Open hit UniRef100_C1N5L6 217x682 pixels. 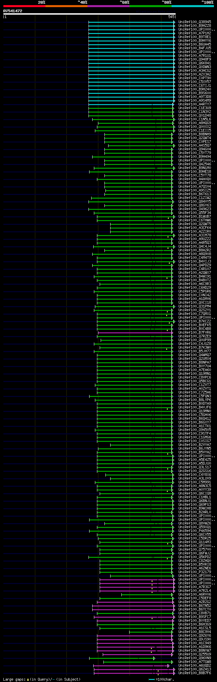coord(195,119)
